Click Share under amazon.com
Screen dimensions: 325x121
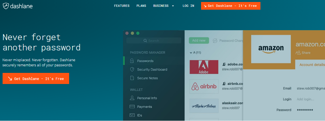[x=306, y=53]
